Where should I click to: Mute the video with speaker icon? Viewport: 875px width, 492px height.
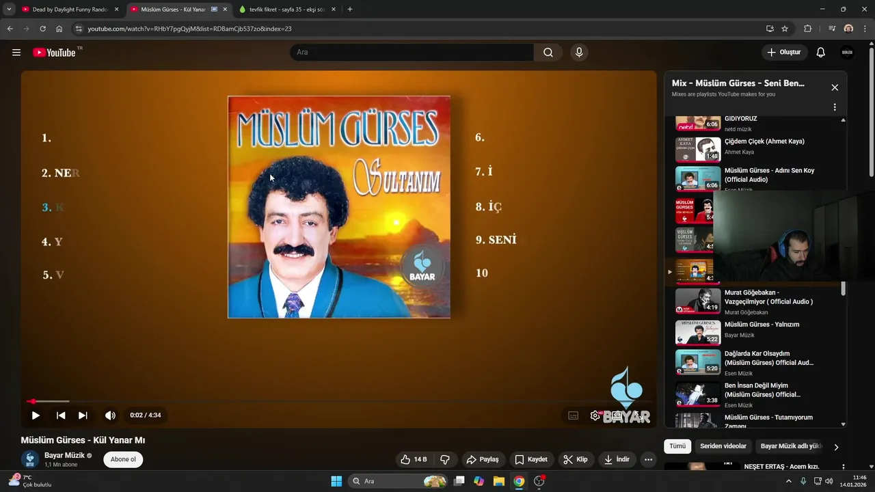[x=110, y=415]
